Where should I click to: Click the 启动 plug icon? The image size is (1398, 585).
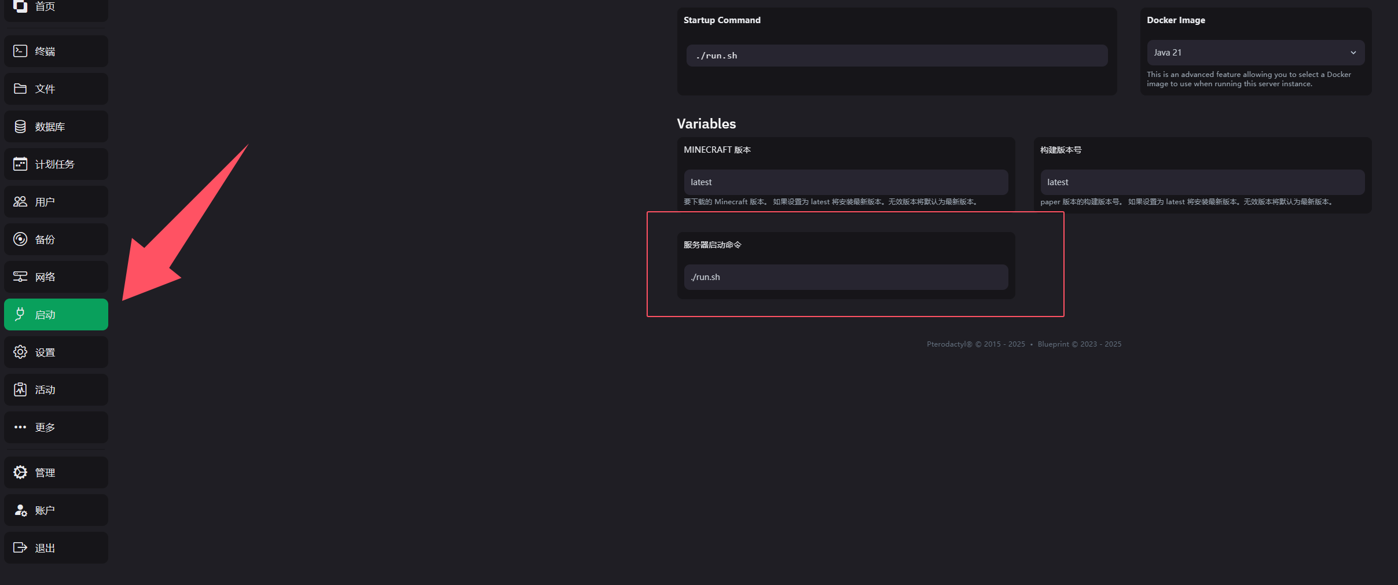pos(20,314)
